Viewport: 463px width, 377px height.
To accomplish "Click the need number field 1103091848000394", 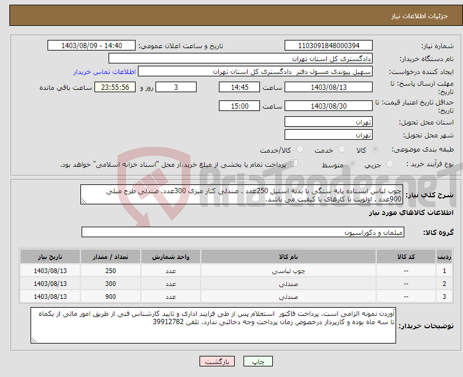I will click(x=329, y=45).
